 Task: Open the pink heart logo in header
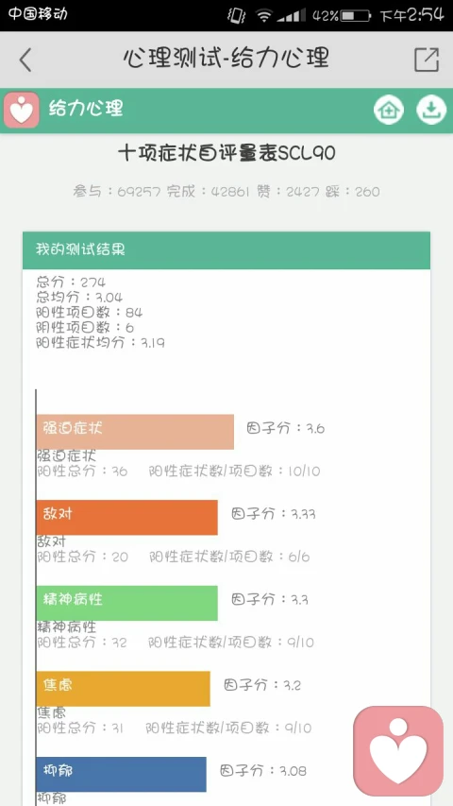[22, 110]
